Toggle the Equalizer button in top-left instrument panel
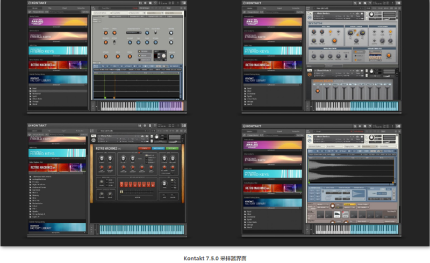This screenshot has height=263, width=430. tap(145, 60)
